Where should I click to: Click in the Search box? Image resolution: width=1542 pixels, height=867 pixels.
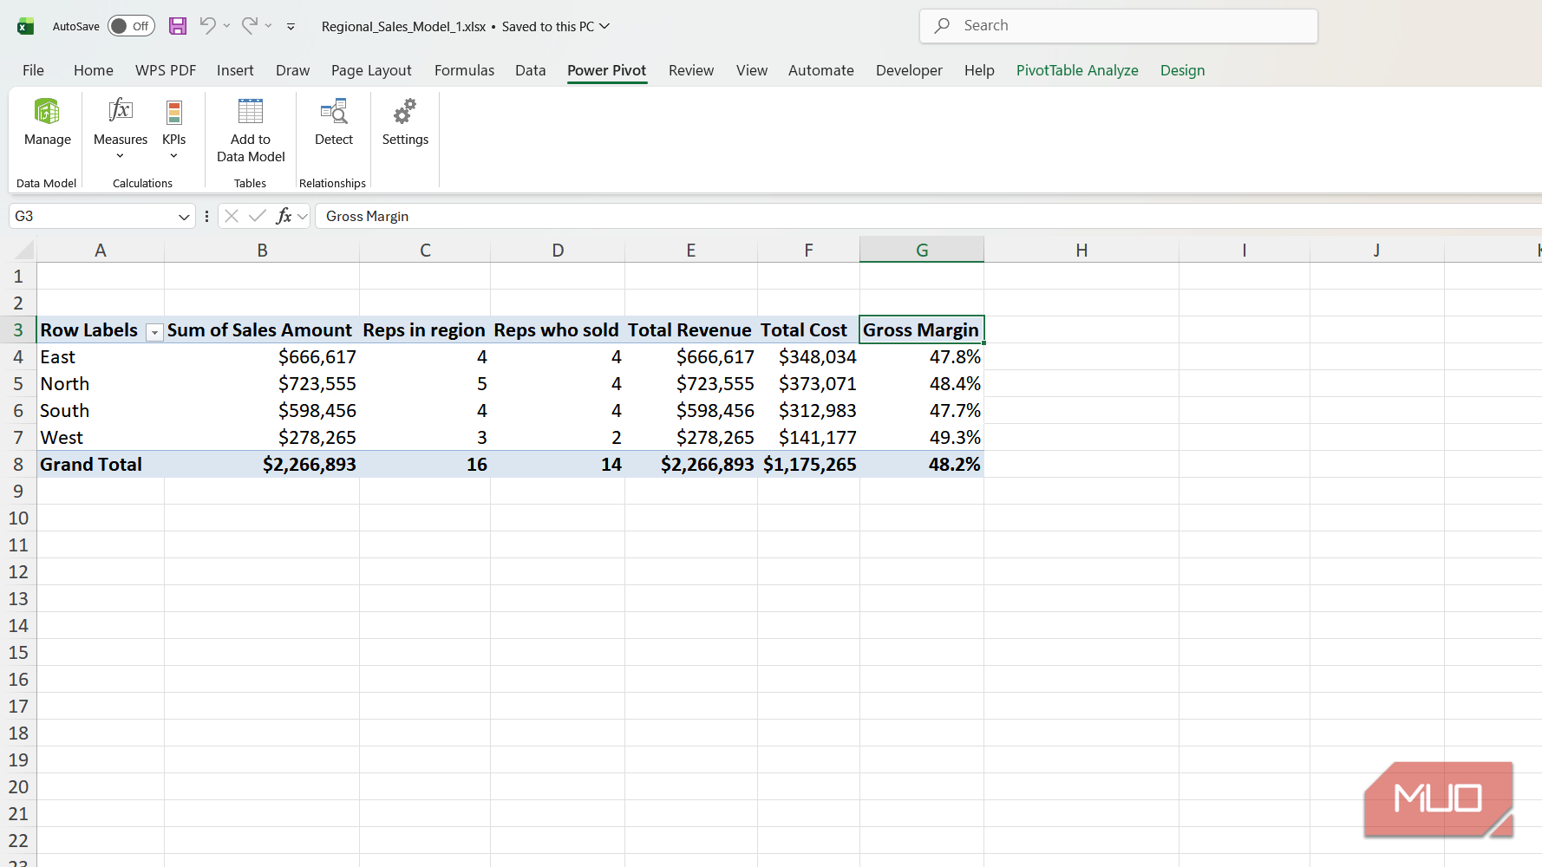click(1119, 26)
